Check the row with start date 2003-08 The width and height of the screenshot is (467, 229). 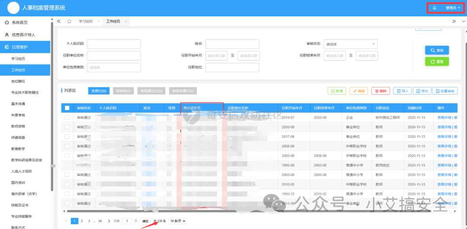coord(67,175)
